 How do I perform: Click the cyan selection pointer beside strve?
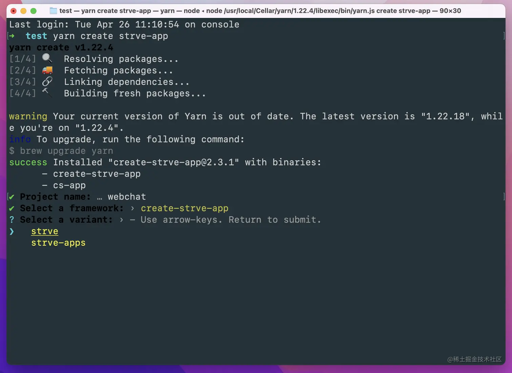(x=12, y=231)
